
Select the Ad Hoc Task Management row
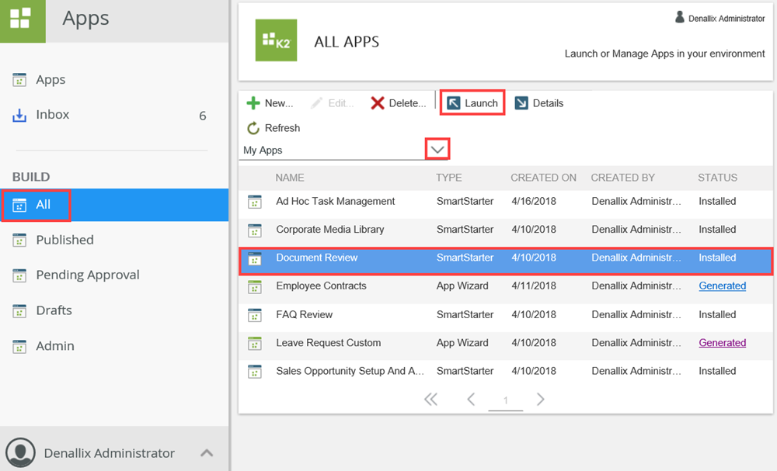[x=336, y=201]
